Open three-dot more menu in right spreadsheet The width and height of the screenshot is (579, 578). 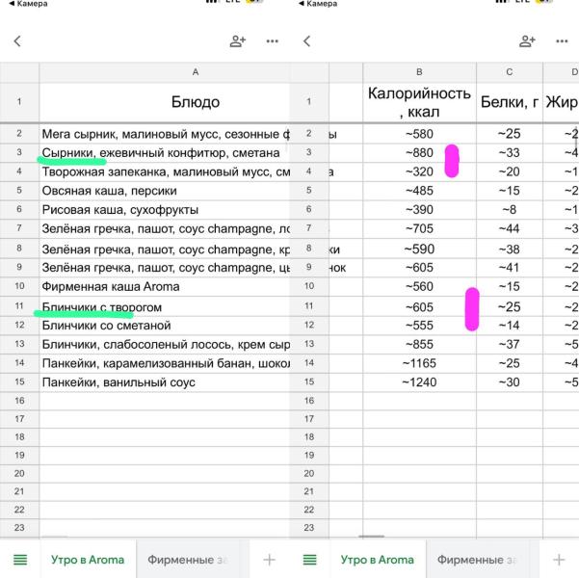pos(562,41)
